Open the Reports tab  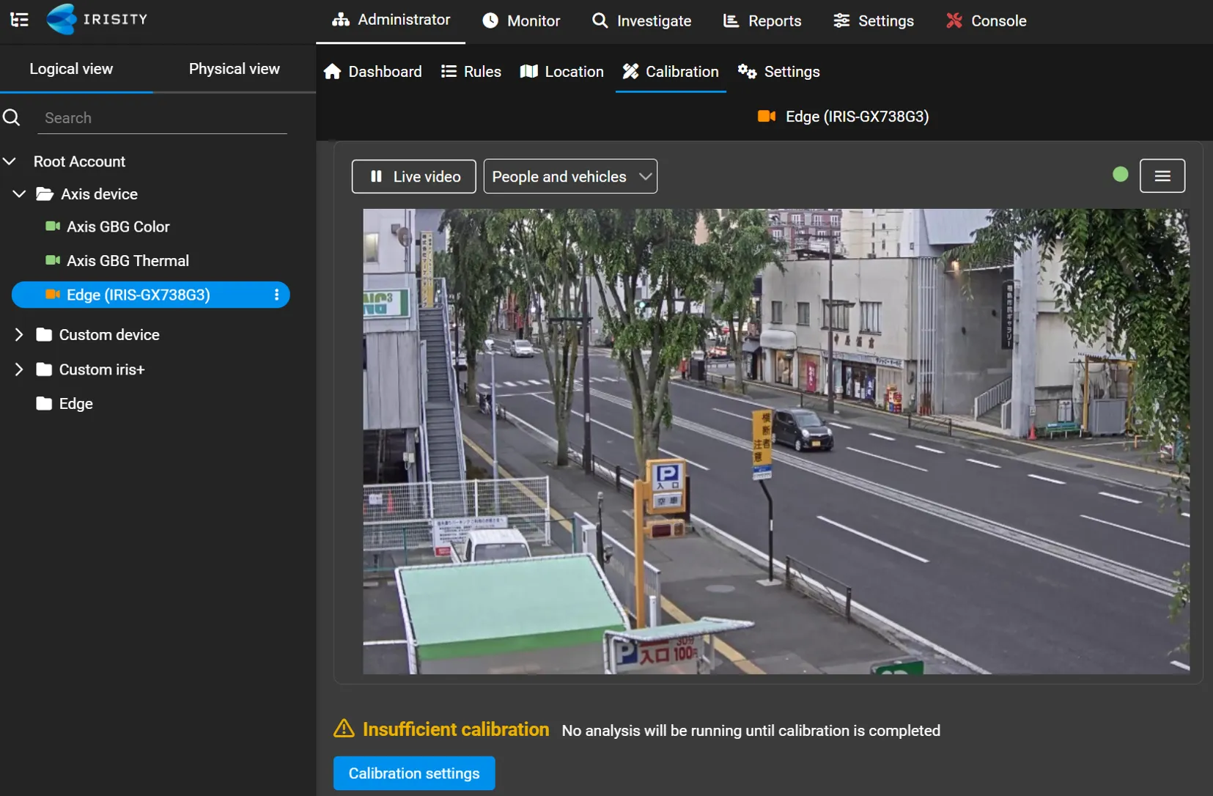pyautogui.click(x=762, y=21)
